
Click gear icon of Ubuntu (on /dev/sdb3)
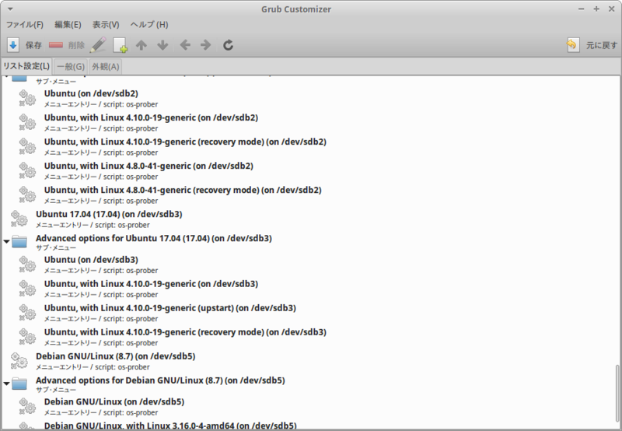point(27,265)
